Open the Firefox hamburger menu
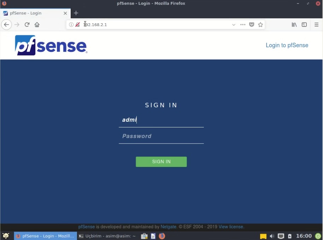This screenshot has width=323, height=240. (316, 24)
